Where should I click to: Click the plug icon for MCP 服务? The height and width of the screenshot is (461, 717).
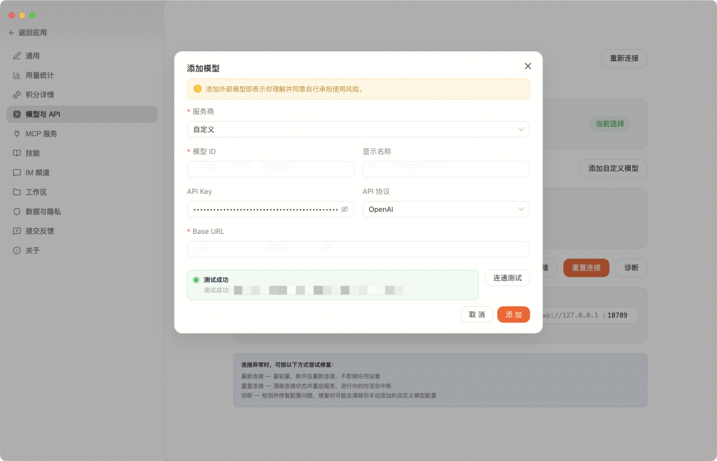pos(17,134)
